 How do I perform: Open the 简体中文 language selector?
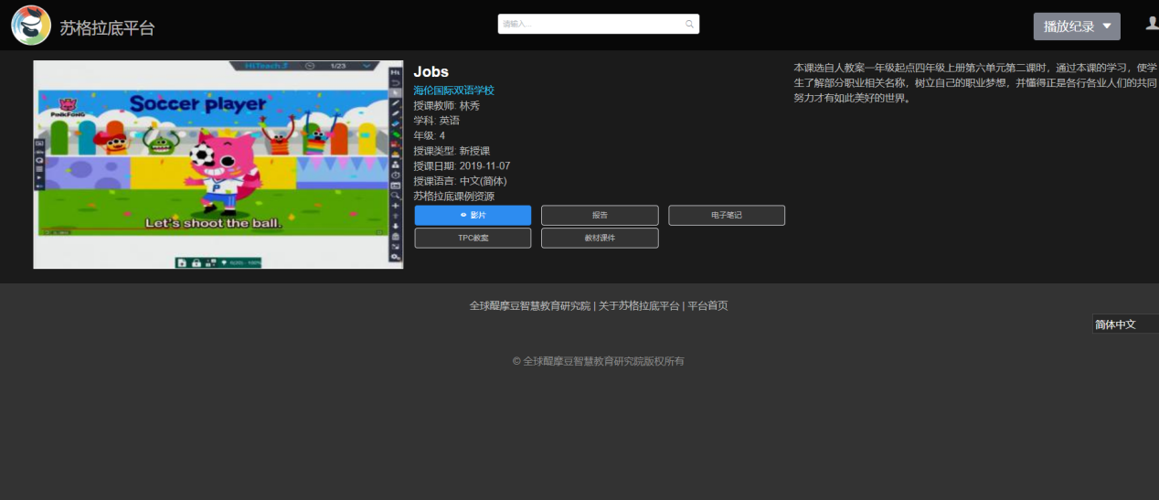click(x=1124, y=324)
